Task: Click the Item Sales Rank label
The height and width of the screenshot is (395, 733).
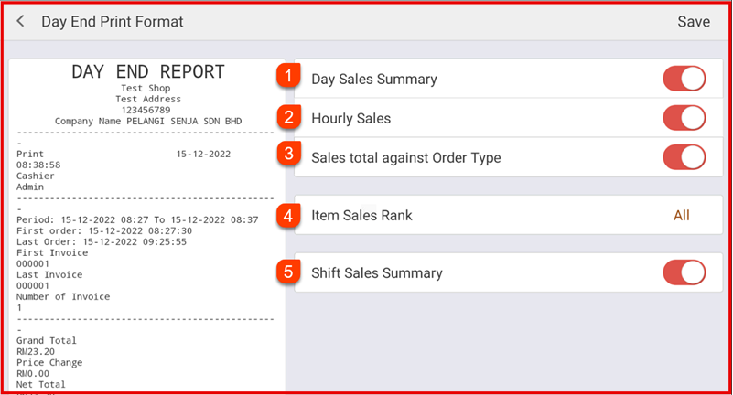Action: pos(361,216)
